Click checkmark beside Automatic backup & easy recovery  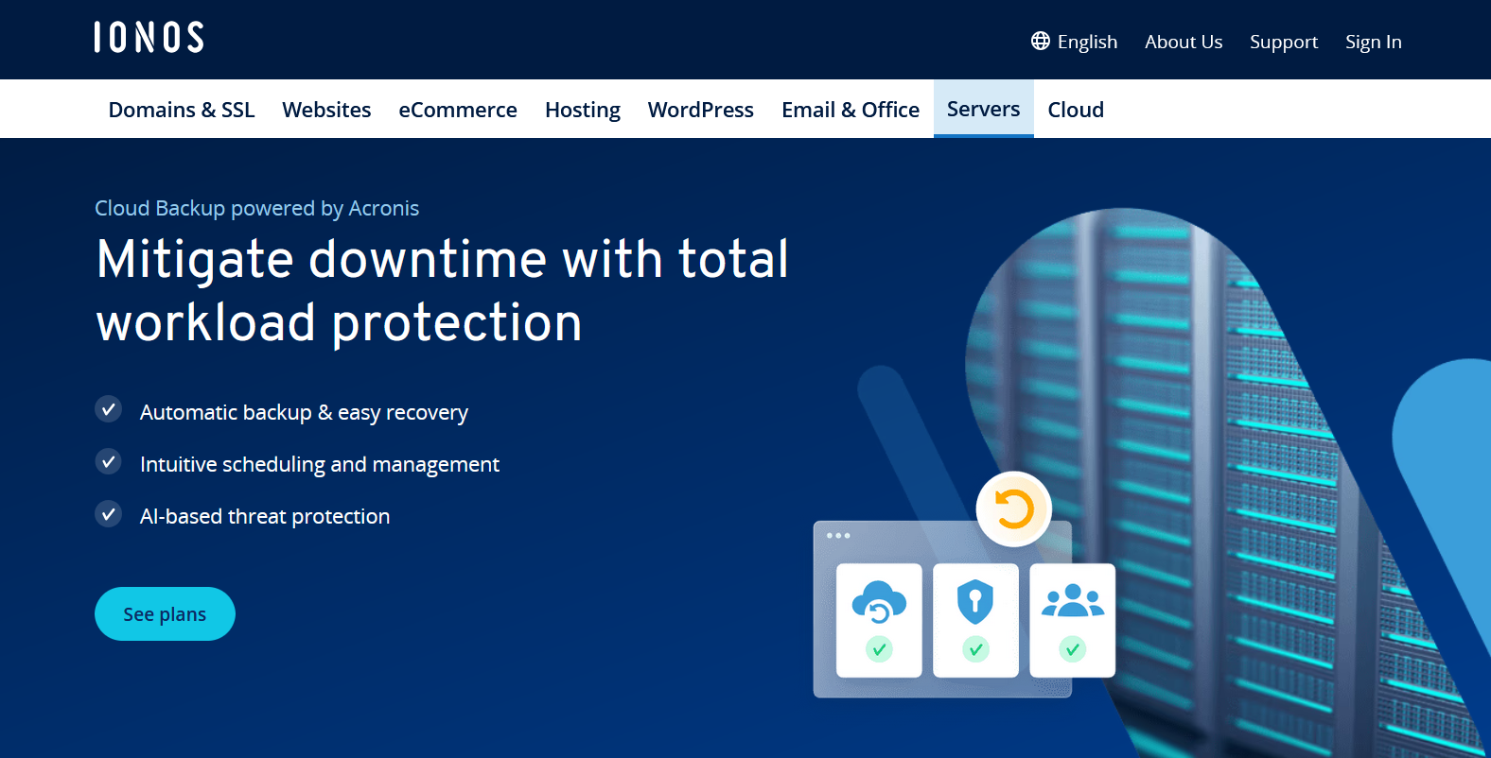click(x=109, y=410)
